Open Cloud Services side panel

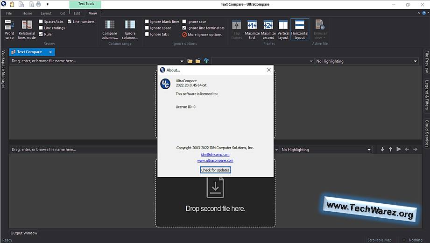pyautogui.click(x=427, y=134)
